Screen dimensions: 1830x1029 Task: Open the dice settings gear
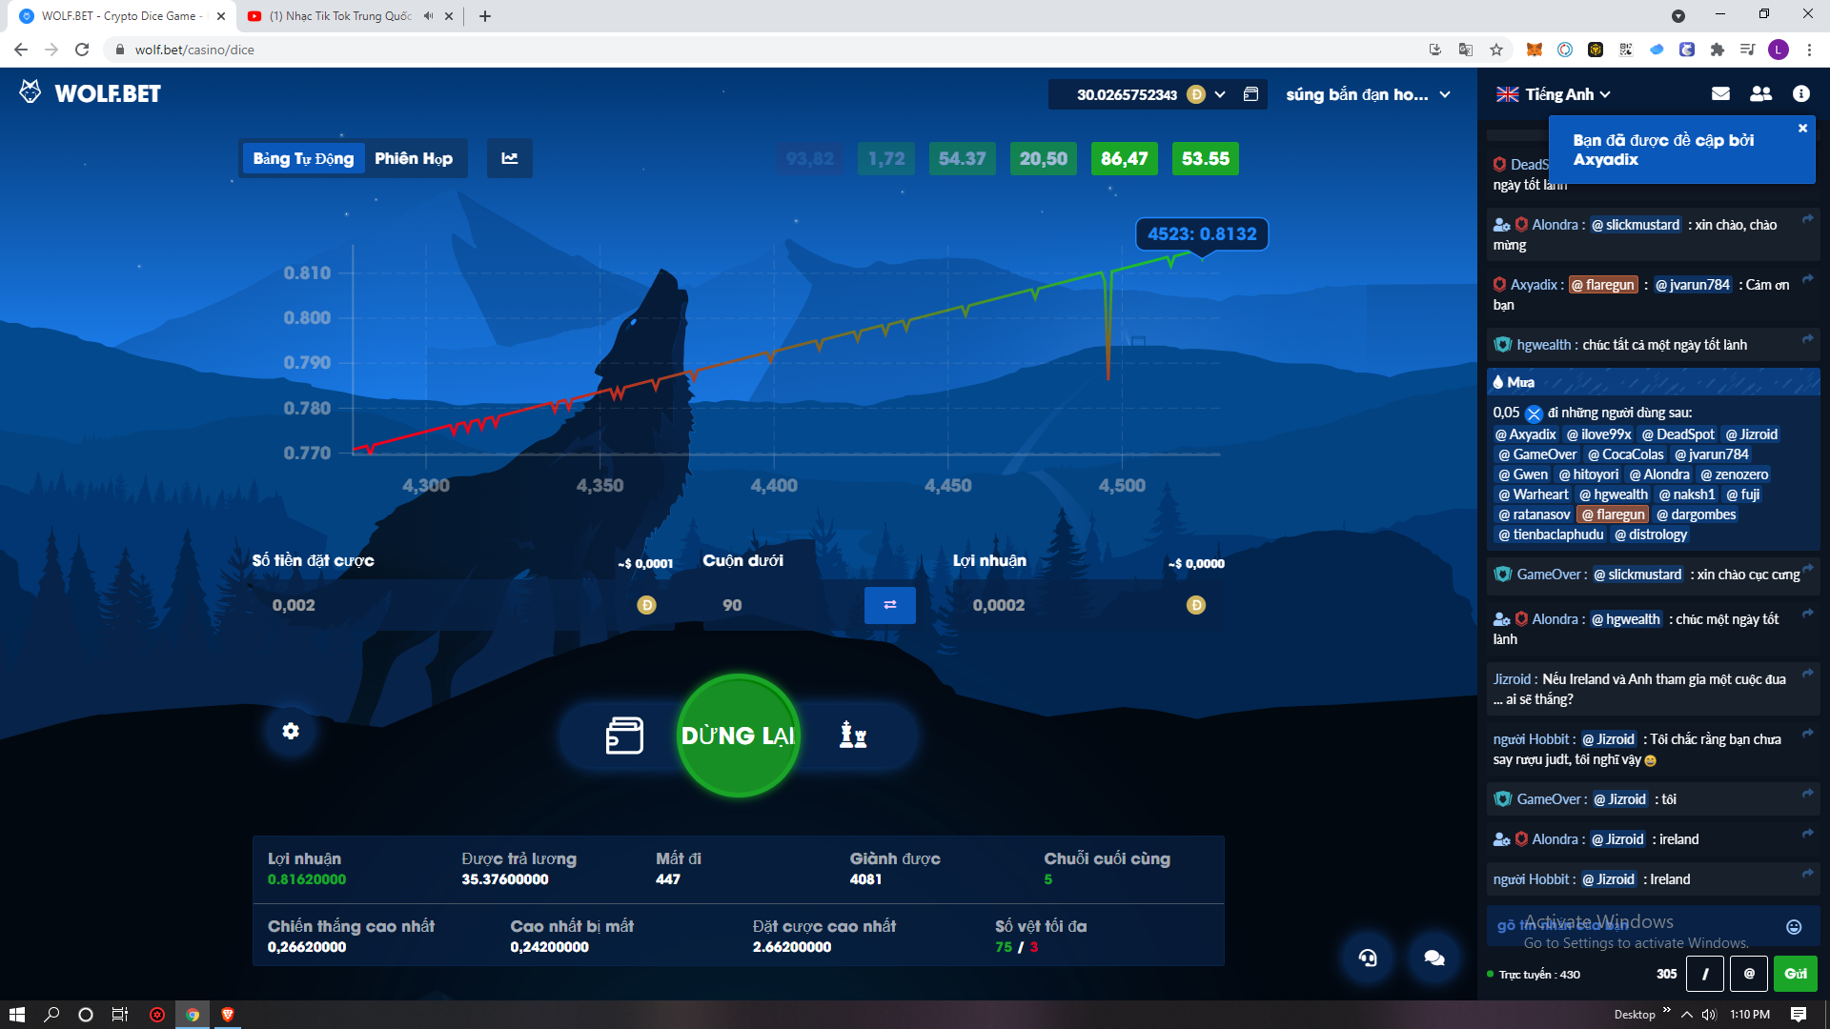[x=291, y=731]
